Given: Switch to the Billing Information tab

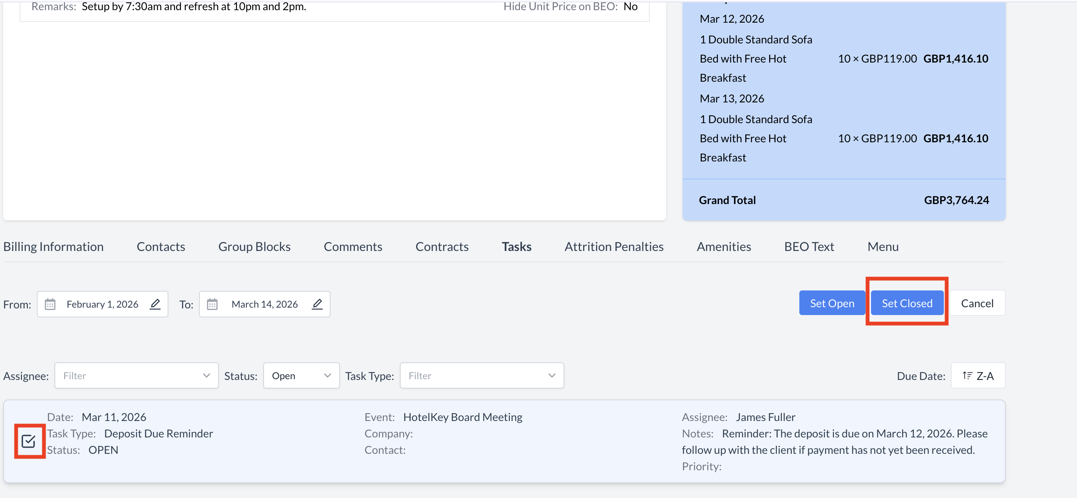Looking at the screenshot, I should [x=54, y=247].
